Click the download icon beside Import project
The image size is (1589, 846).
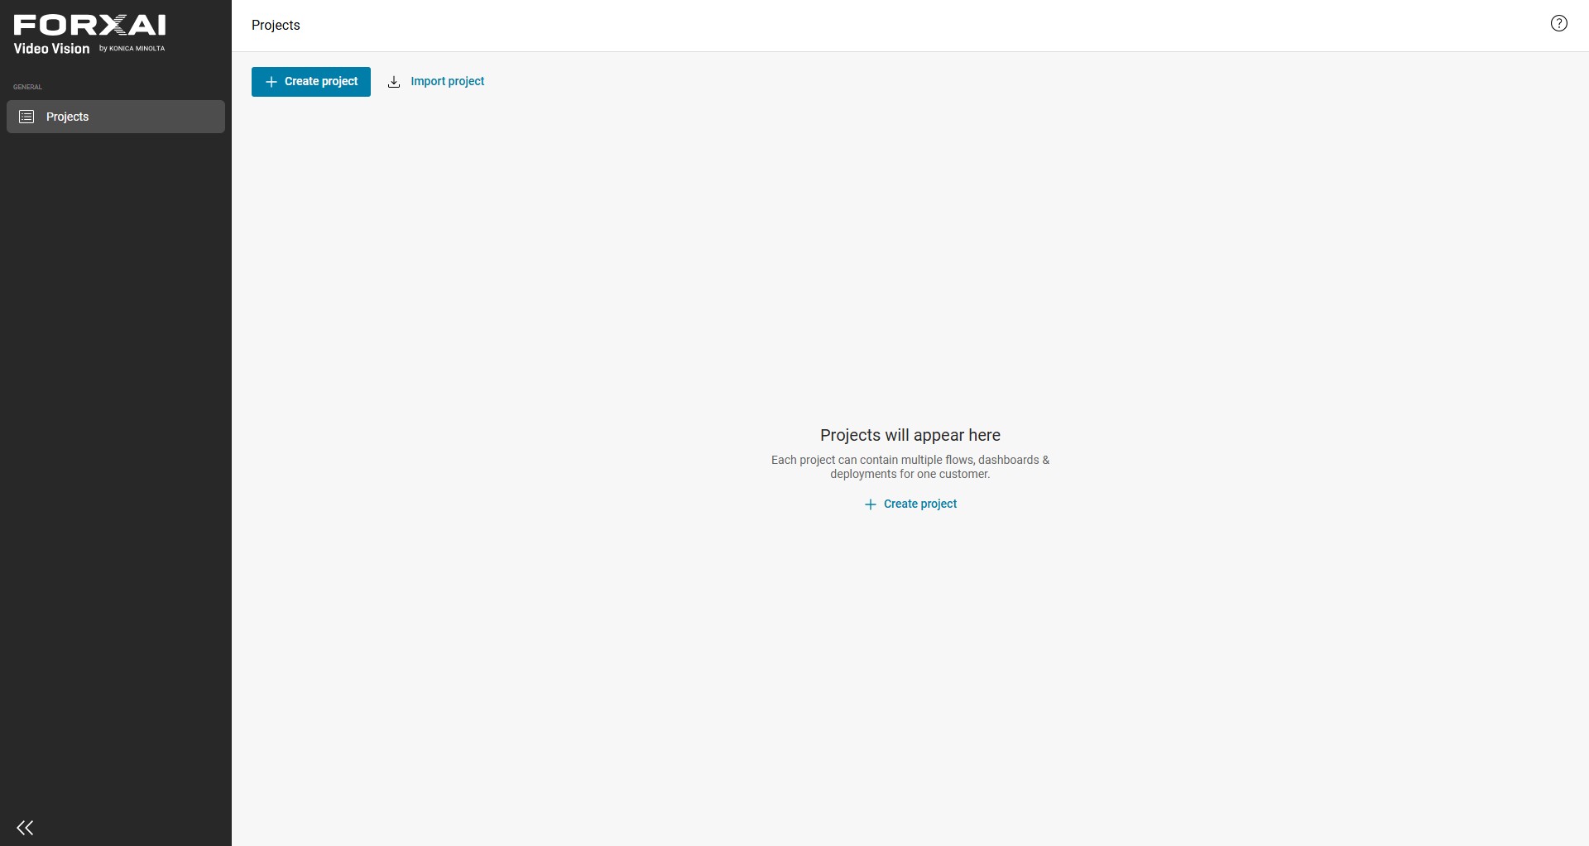(394, 82)
